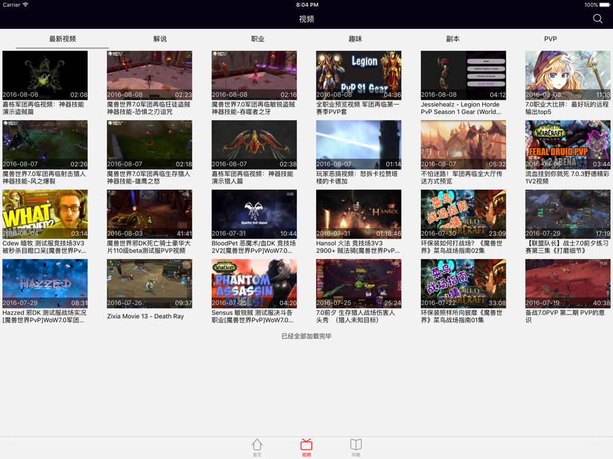
Task: Open the 09:37 Zixia Movie thumbnail
Action: (150, 284)
